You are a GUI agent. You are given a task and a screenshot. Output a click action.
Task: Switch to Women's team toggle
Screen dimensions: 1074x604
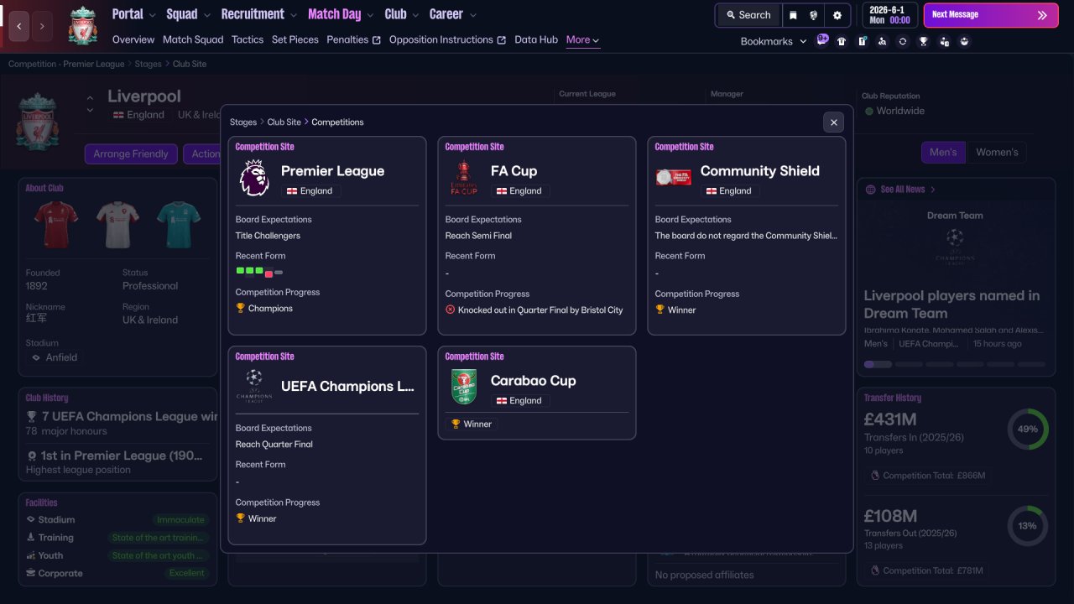click(997, 152)
